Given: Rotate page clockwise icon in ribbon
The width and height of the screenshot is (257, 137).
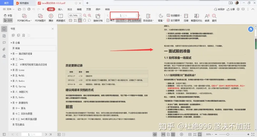Looking at the screenshot, I should [x=85, y=20].
